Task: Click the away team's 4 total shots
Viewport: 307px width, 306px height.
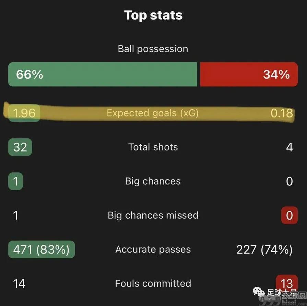Action: (290, 147)
